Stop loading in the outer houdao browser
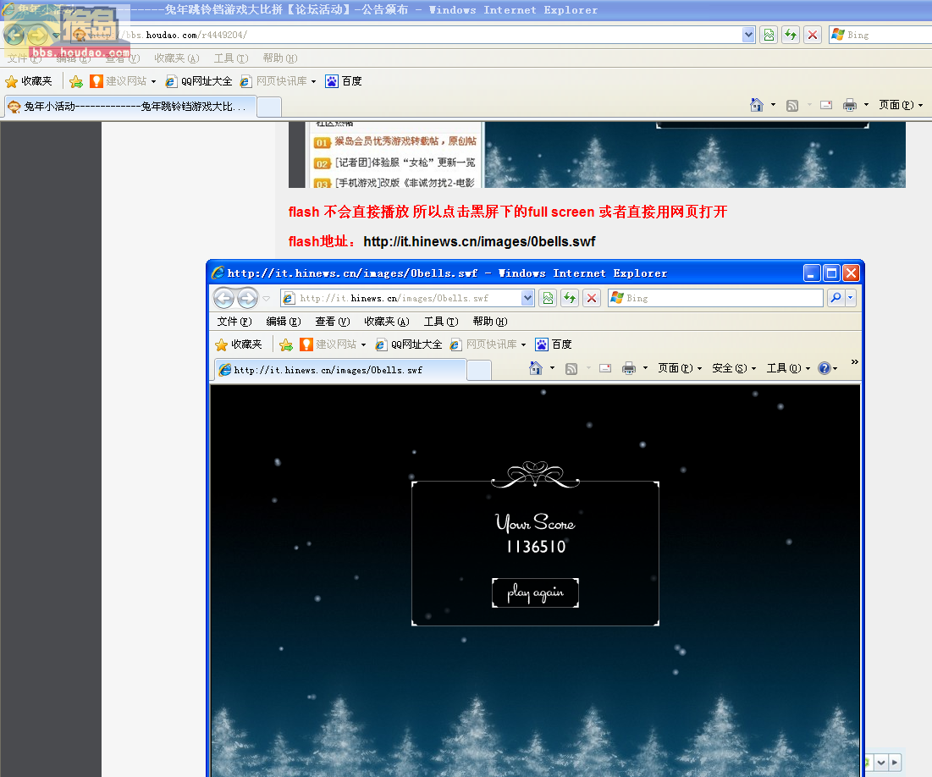This screenshot has height=777, width=932. pyautogui.click(x=813, y=35)
